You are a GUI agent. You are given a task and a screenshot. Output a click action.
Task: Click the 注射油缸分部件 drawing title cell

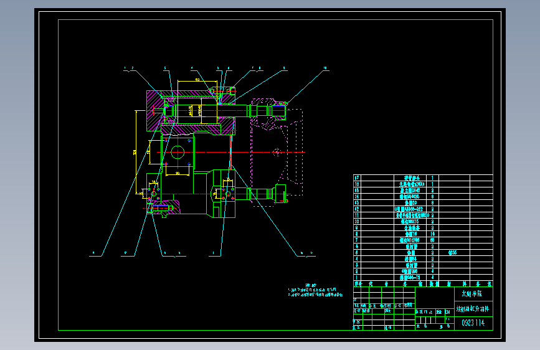pos(473,309)
